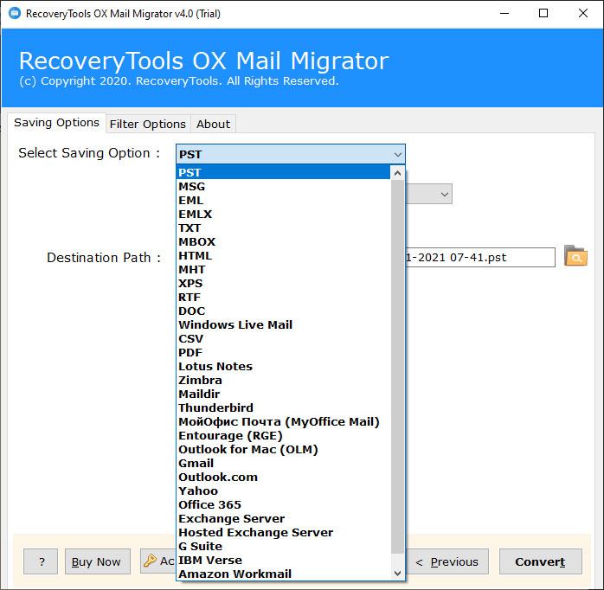Viewport: 604px width, 590px height.
Task: Select Yahoo from the list
Action: coord(283,491)
